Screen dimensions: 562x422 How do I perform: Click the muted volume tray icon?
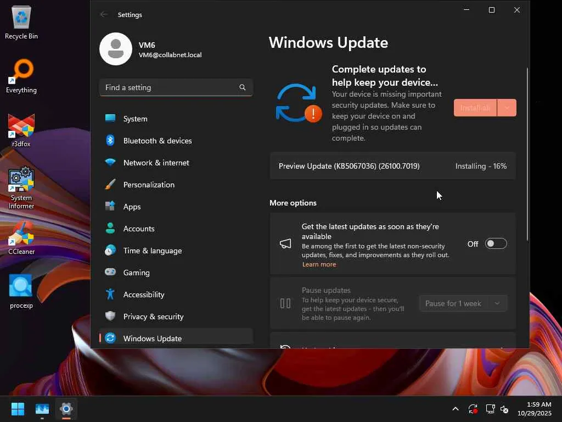click(504, 409)
